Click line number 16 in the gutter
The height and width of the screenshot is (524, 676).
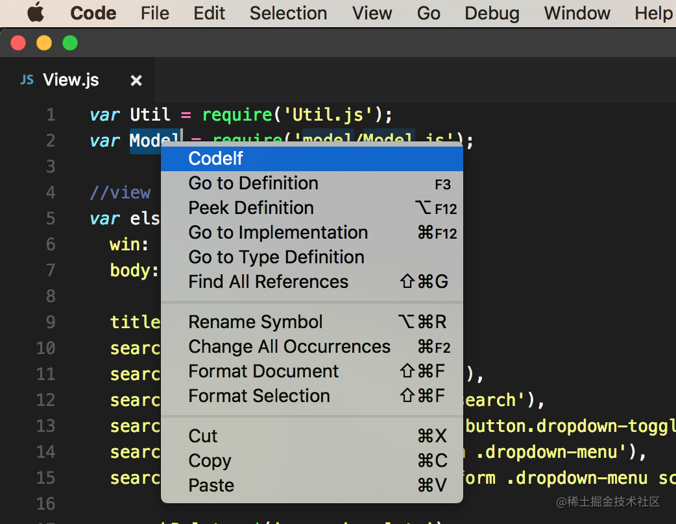45,503
